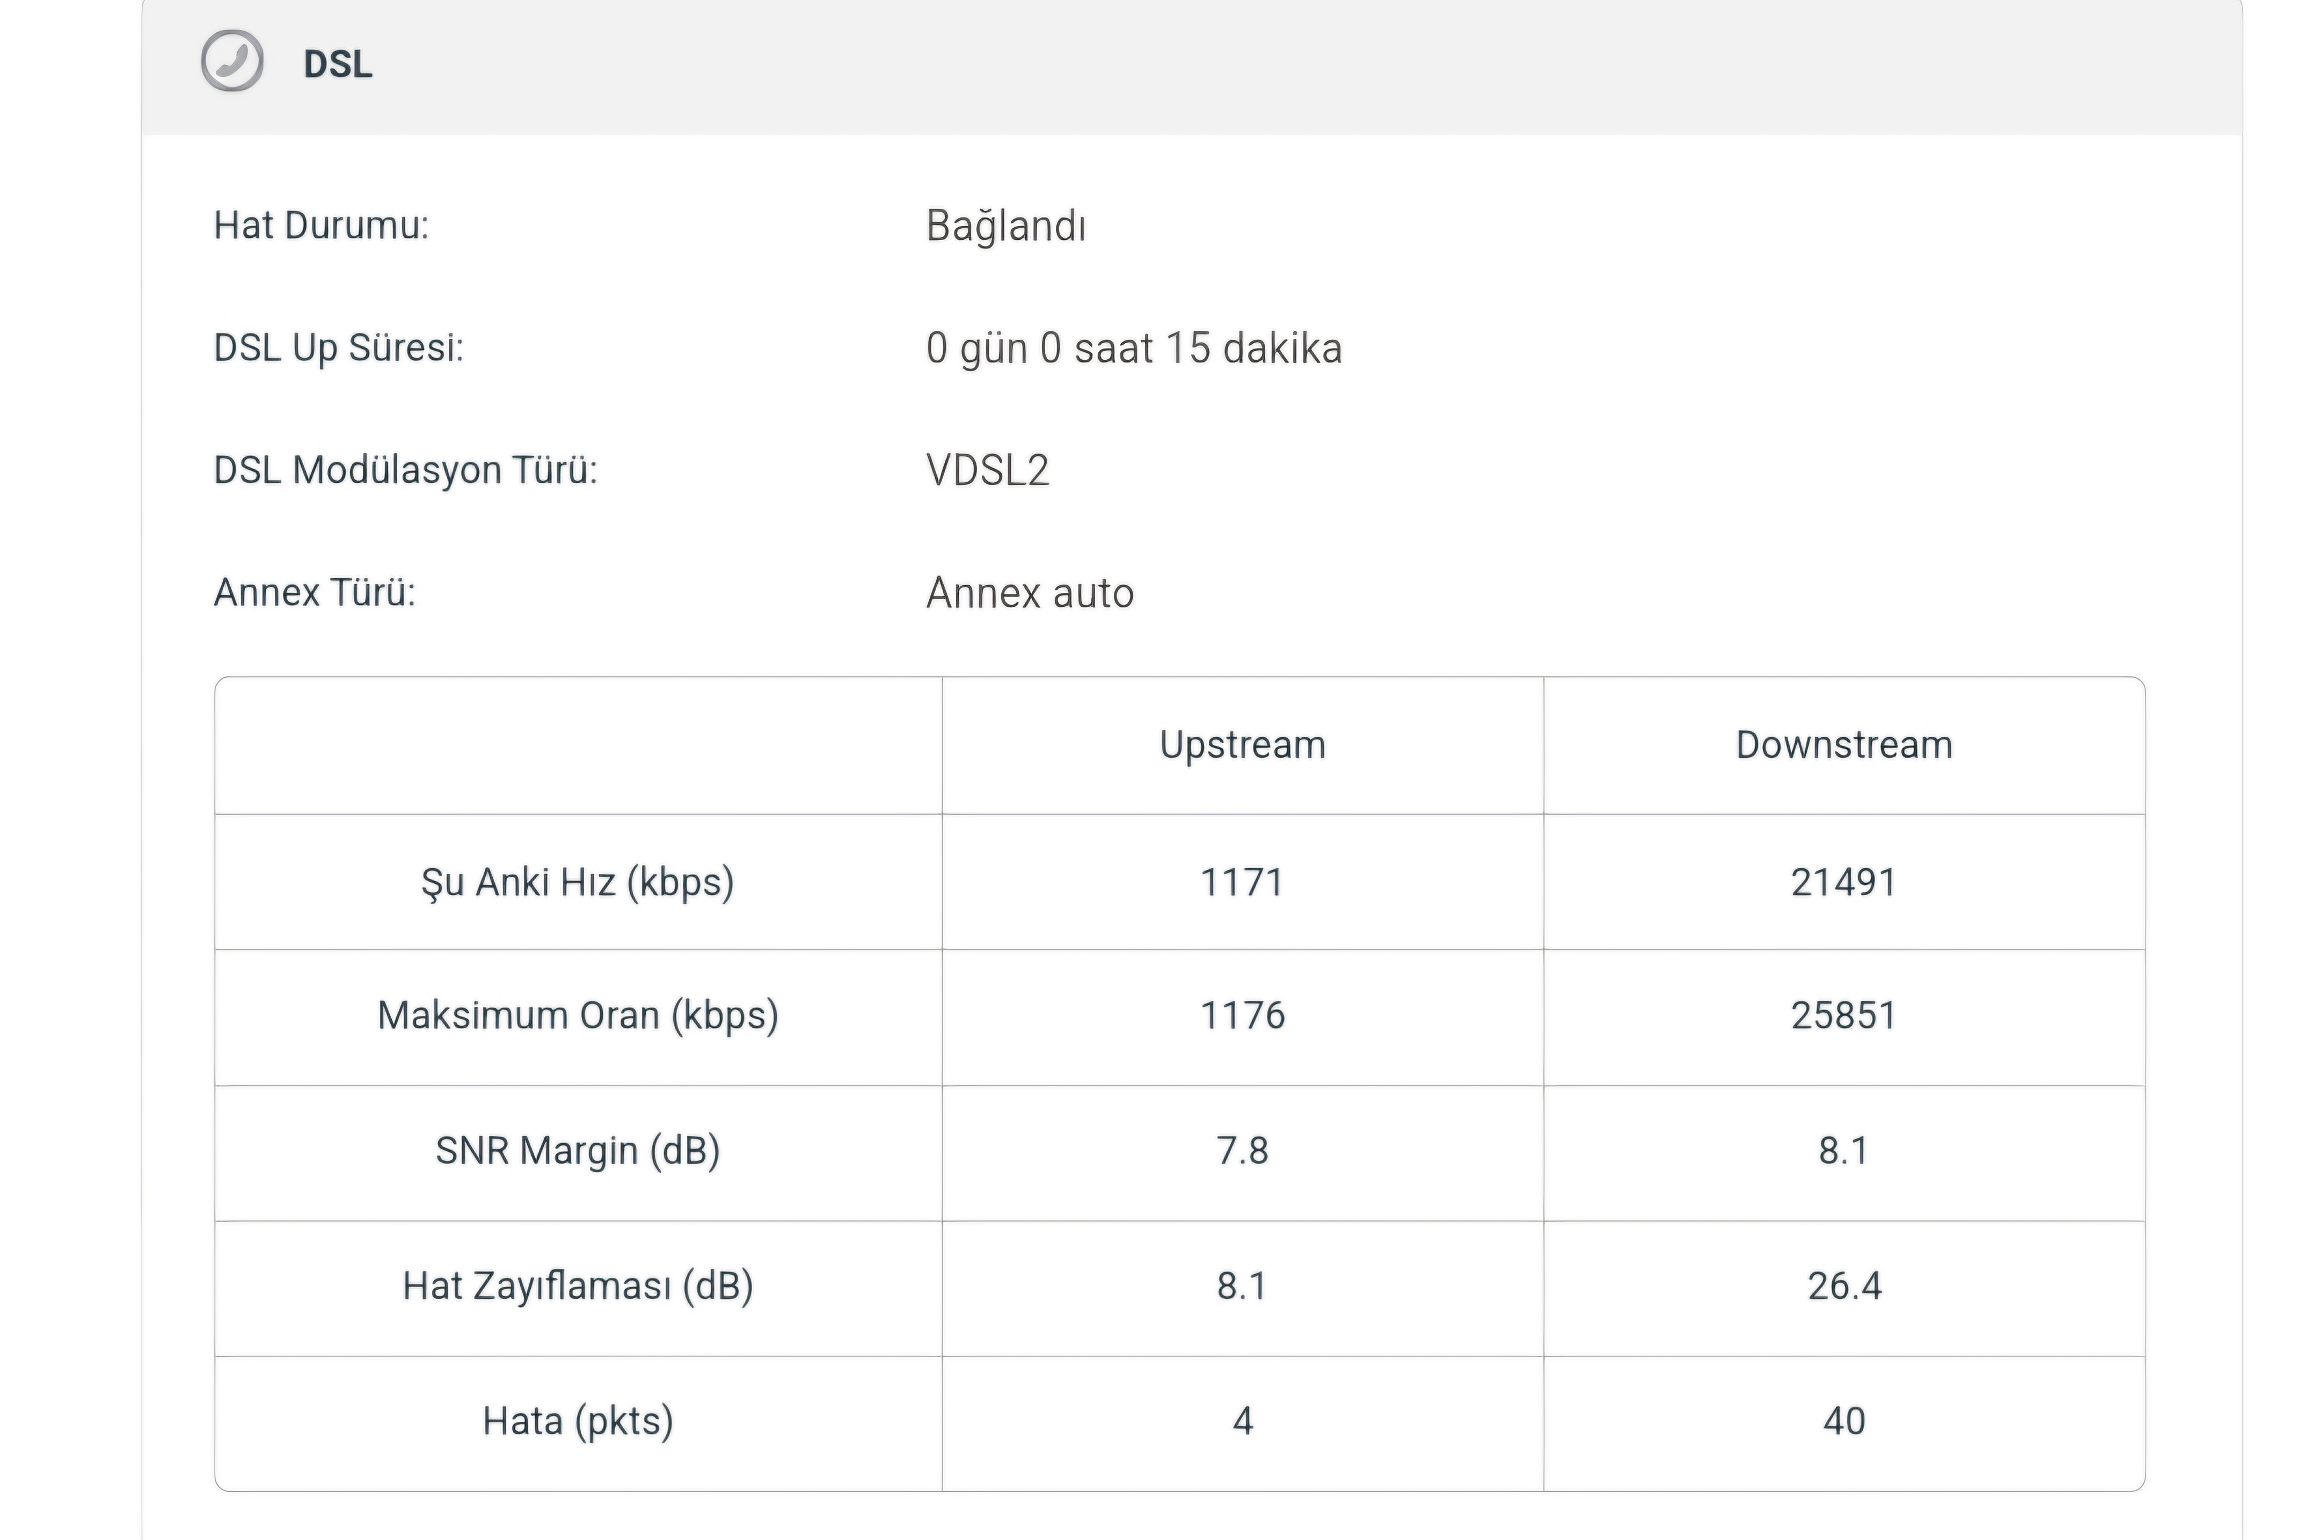The height and width of the screenshot is (1540, 2319).
Task: Click the upstream SNR margin value 7.8
Action: tap(1242, 1151)
